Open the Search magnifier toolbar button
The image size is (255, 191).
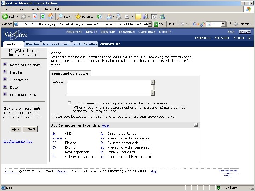pos(64,16)
